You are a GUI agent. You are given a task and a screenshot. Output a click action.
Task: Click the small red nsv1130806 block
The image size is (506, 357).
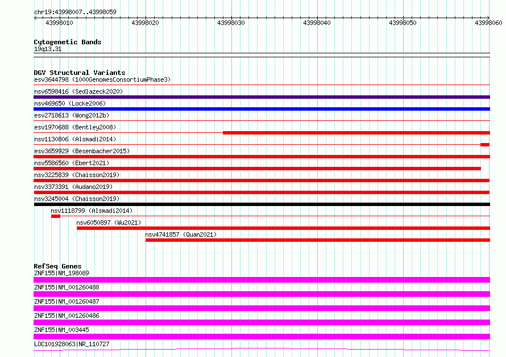click(485, 145)
